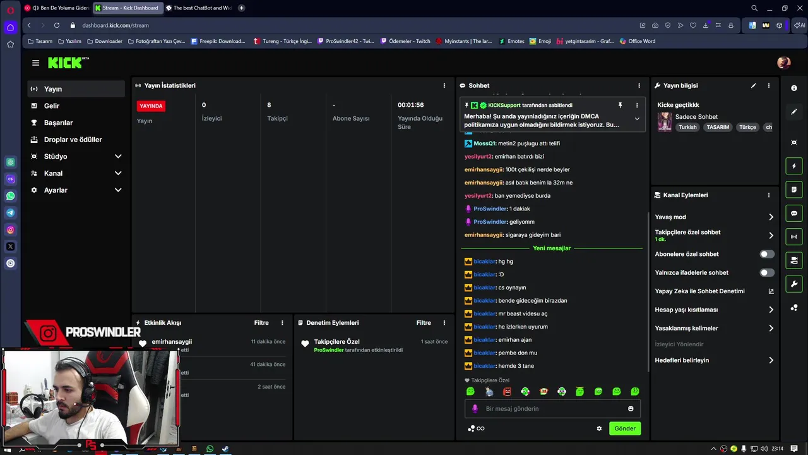Image resolution: width=808 pixels, height=455 pixels.
Task: Click WhatsApp icon in Windows taskbar
Action: 210,449
